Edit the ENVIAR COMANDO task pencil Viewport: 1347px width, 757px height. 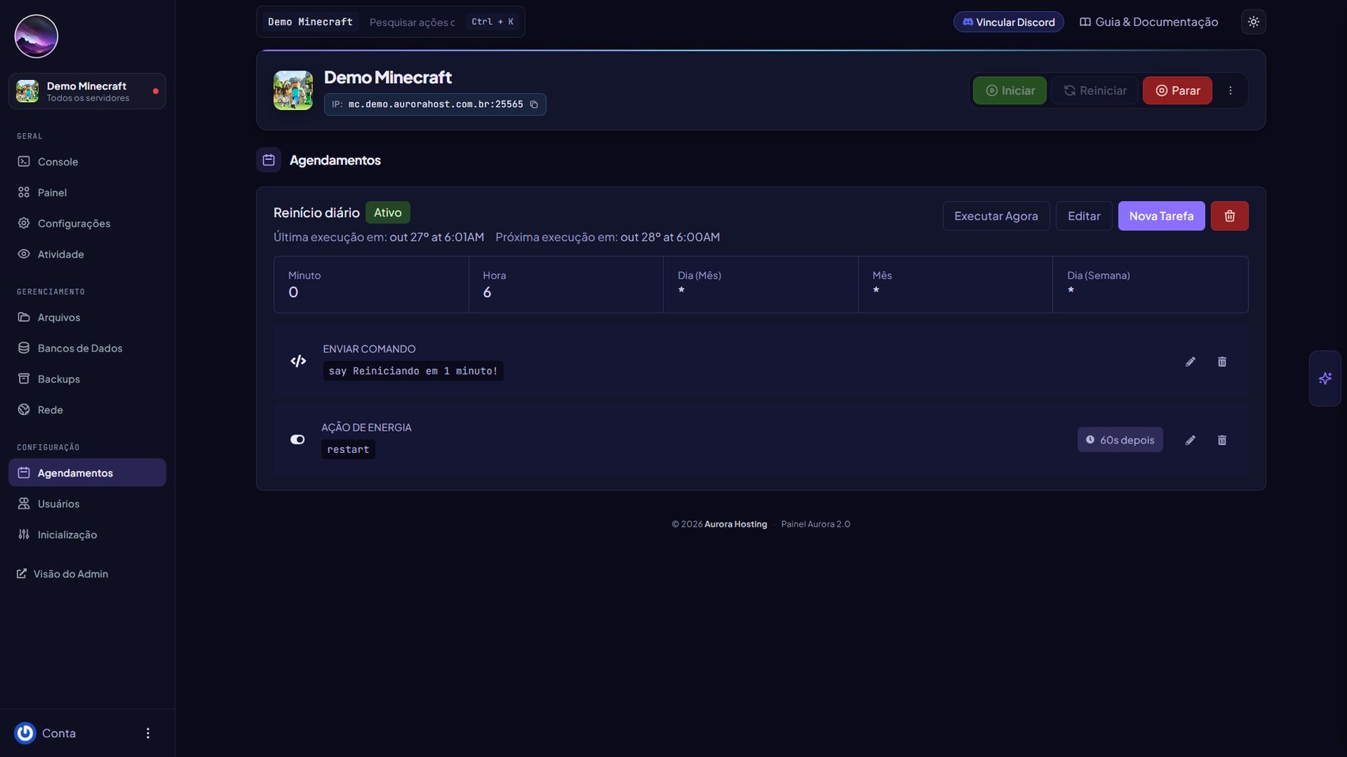point(1190,362)
